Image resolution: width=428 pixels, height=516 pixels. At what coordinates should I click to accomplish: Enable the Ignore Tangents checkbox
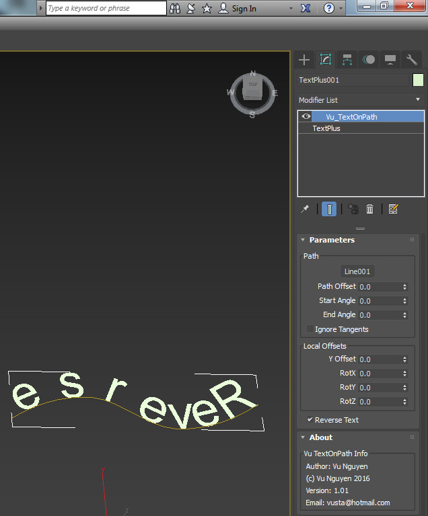[310, 329]
